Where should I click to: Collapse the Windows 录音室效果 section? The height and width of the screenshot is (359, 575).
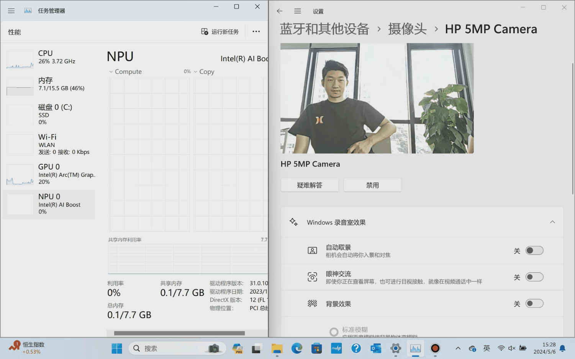pos(552,222)
